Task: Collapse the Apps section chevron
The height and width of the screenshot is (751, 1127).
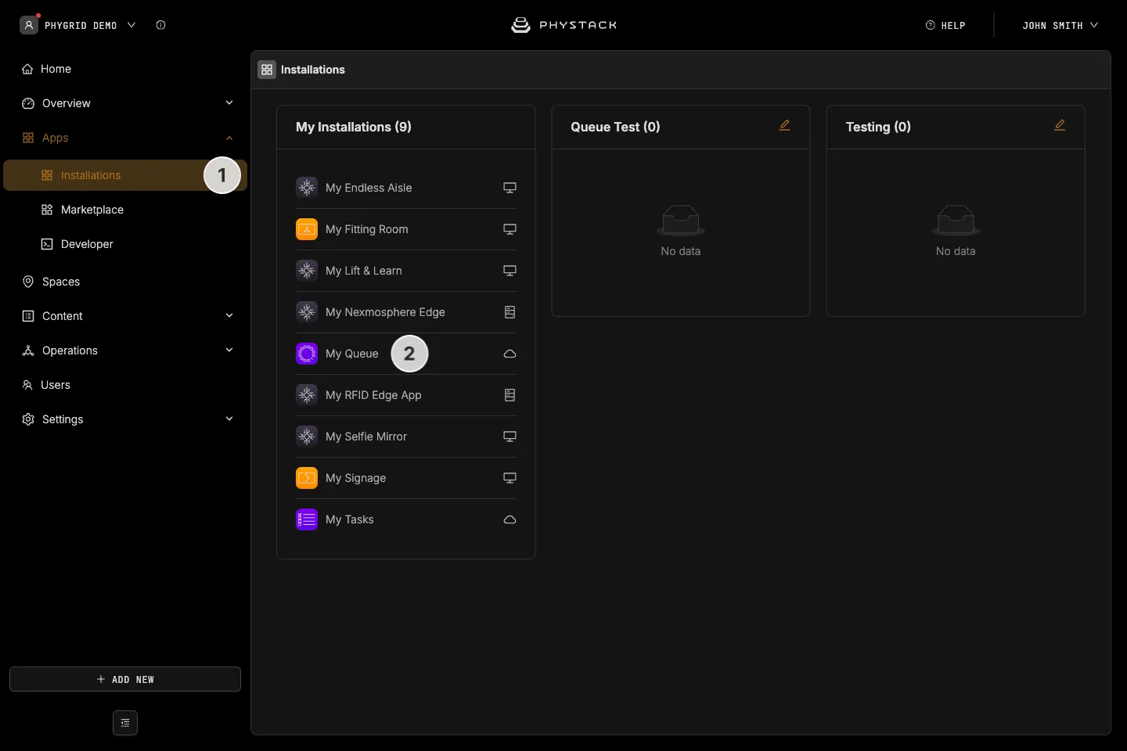Action: pos(229,138)
